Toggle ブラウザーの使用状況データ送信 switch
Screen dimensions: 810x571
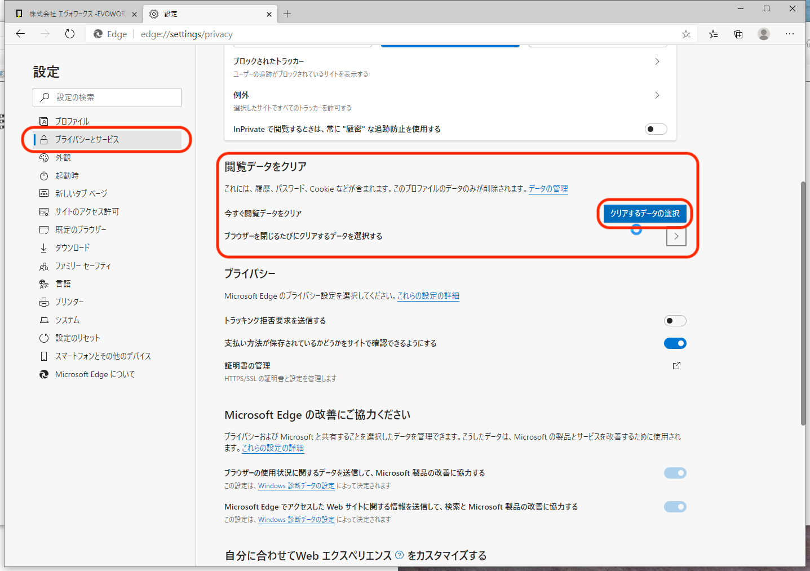tap(675, 473)
